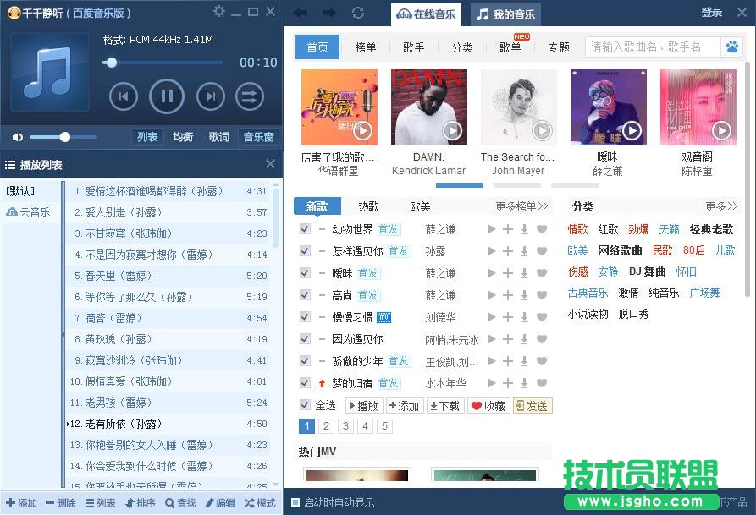Image resolution: width=756 pixels, height=515 pixels.
Task: Go forward with the right arrow
Action: 330,13
